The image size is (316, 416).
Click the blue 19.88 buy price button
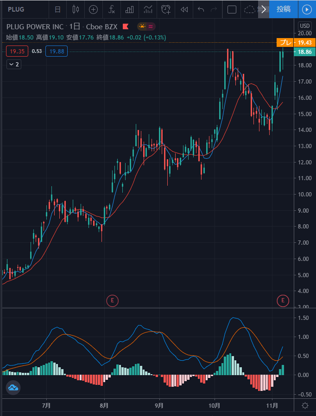pyautogui.click(x=57, y=51)
